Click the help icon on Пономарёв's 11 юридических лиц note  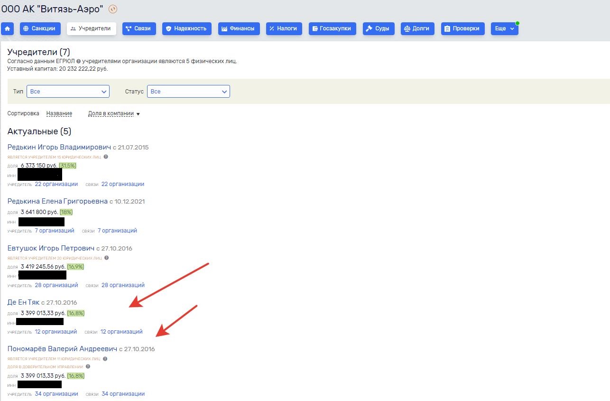pyautogui.click(x=105, y=359)
